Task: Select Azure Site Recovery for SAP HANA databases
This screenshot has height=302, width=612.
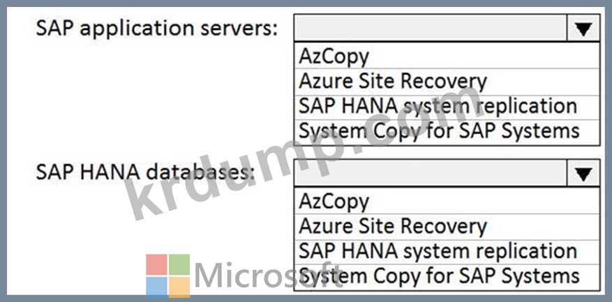Action: coord(447,227)
